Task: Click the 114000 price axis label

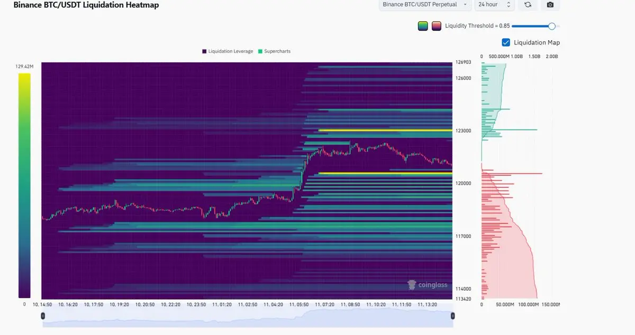Action: point(464,289)
